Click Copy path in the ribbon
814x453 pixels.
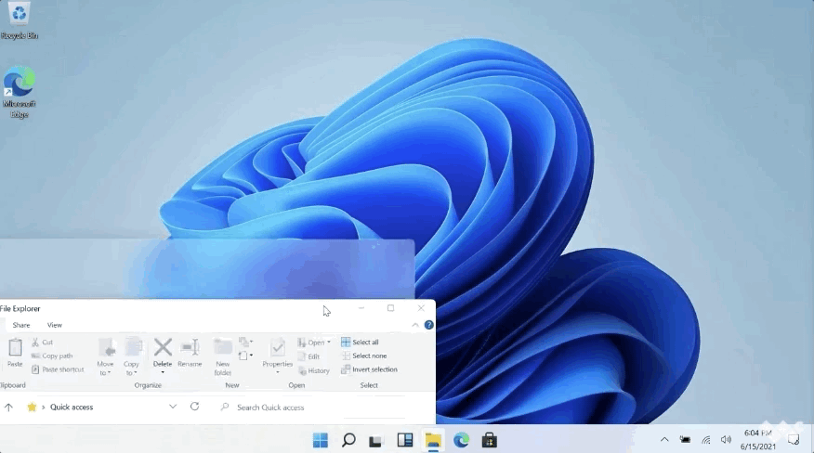[x=52, y=356]
